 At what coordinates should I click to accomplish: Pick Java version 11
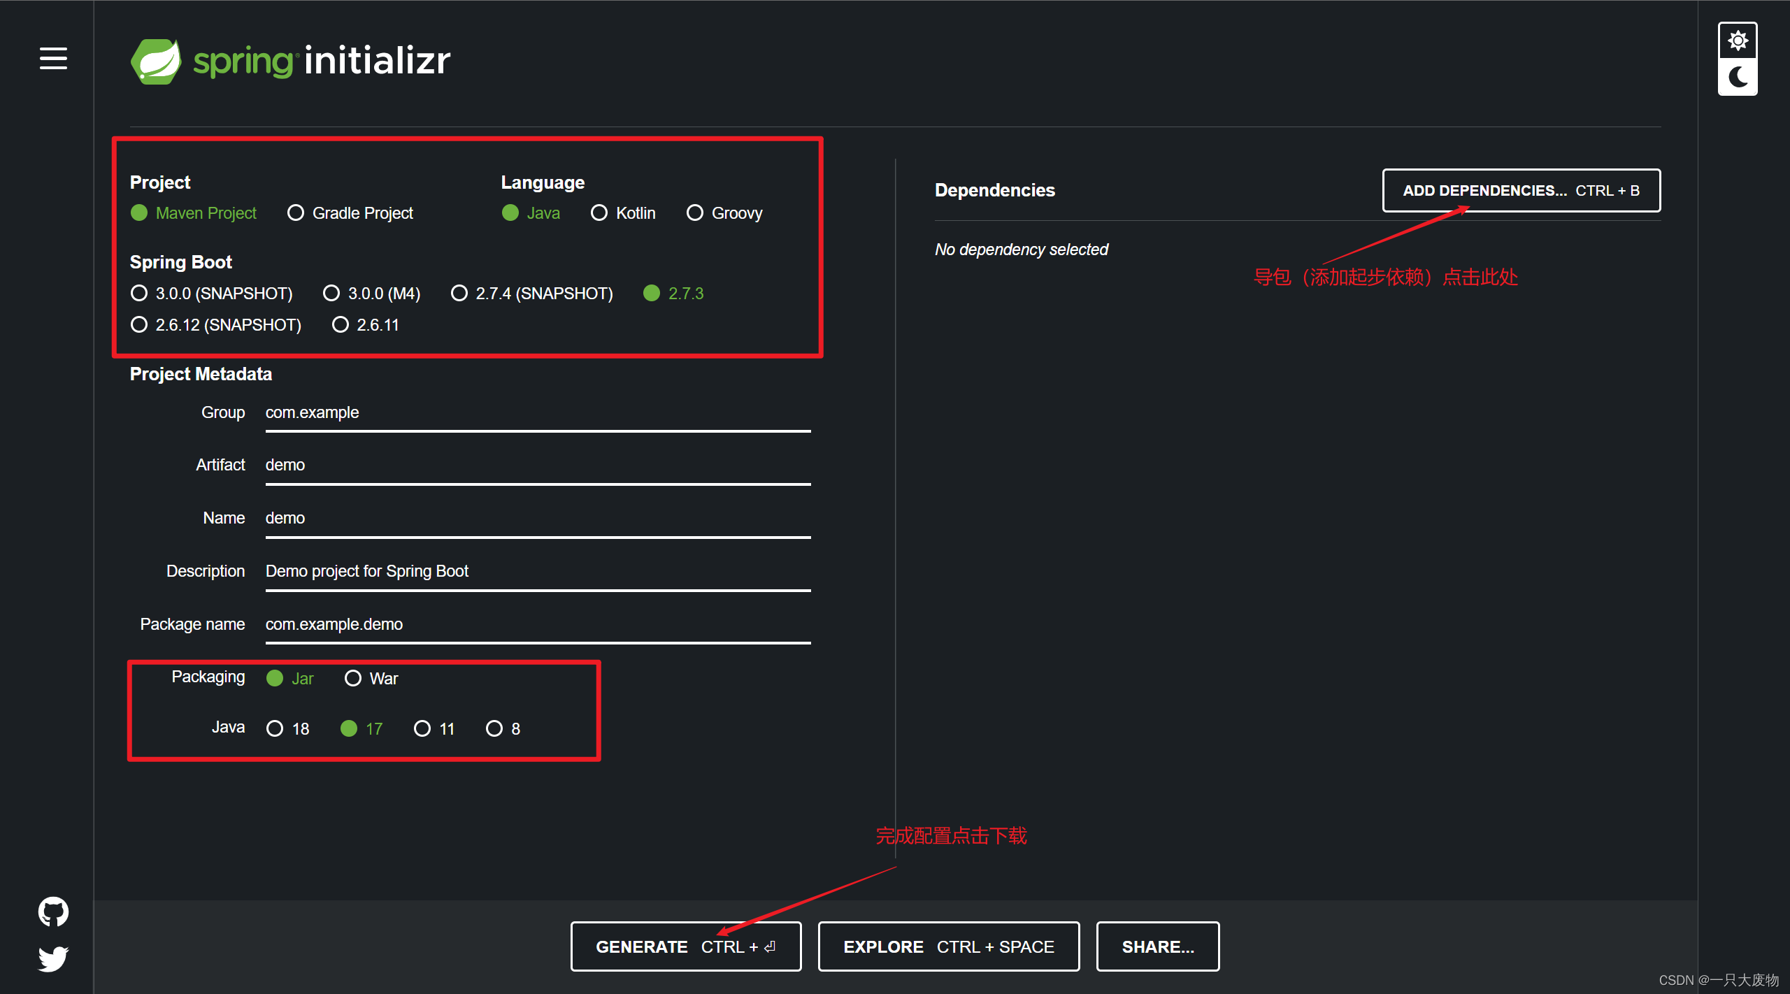tap(434, 729)
